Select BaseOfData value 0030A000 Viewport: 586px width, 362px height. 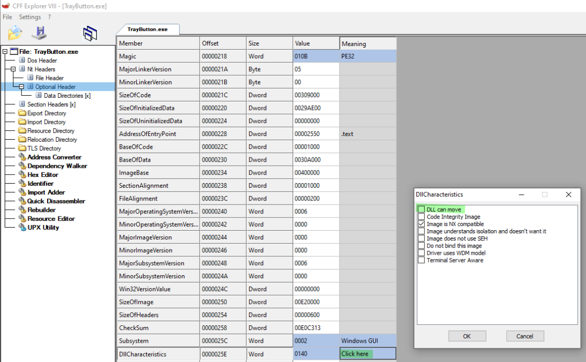tap(316, 160)
